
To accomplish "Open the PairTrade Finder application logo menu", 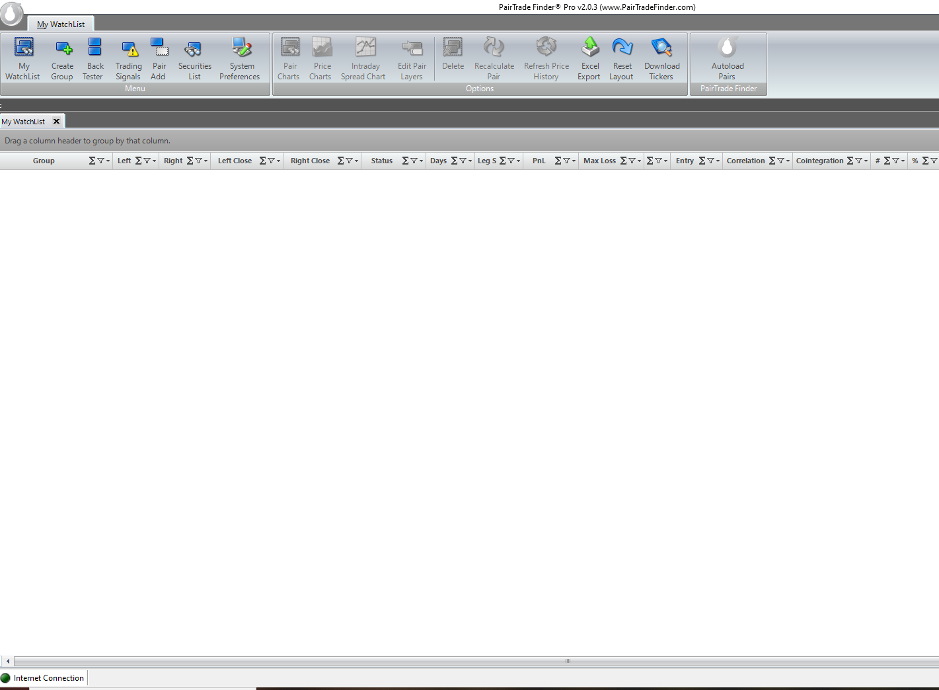I will click(x=11, y=13).
